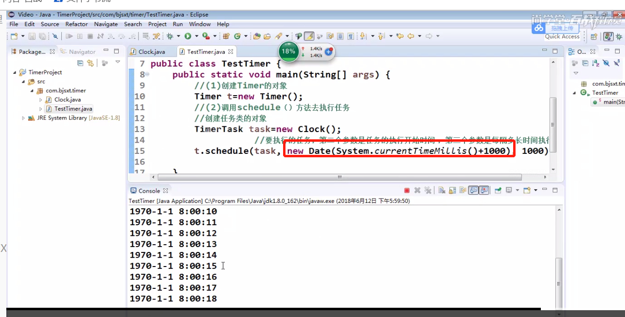The width and height of the screenshot is (625, 317).
Task: Expand Clock.java in Package Explorer
Action: point(41,100)
